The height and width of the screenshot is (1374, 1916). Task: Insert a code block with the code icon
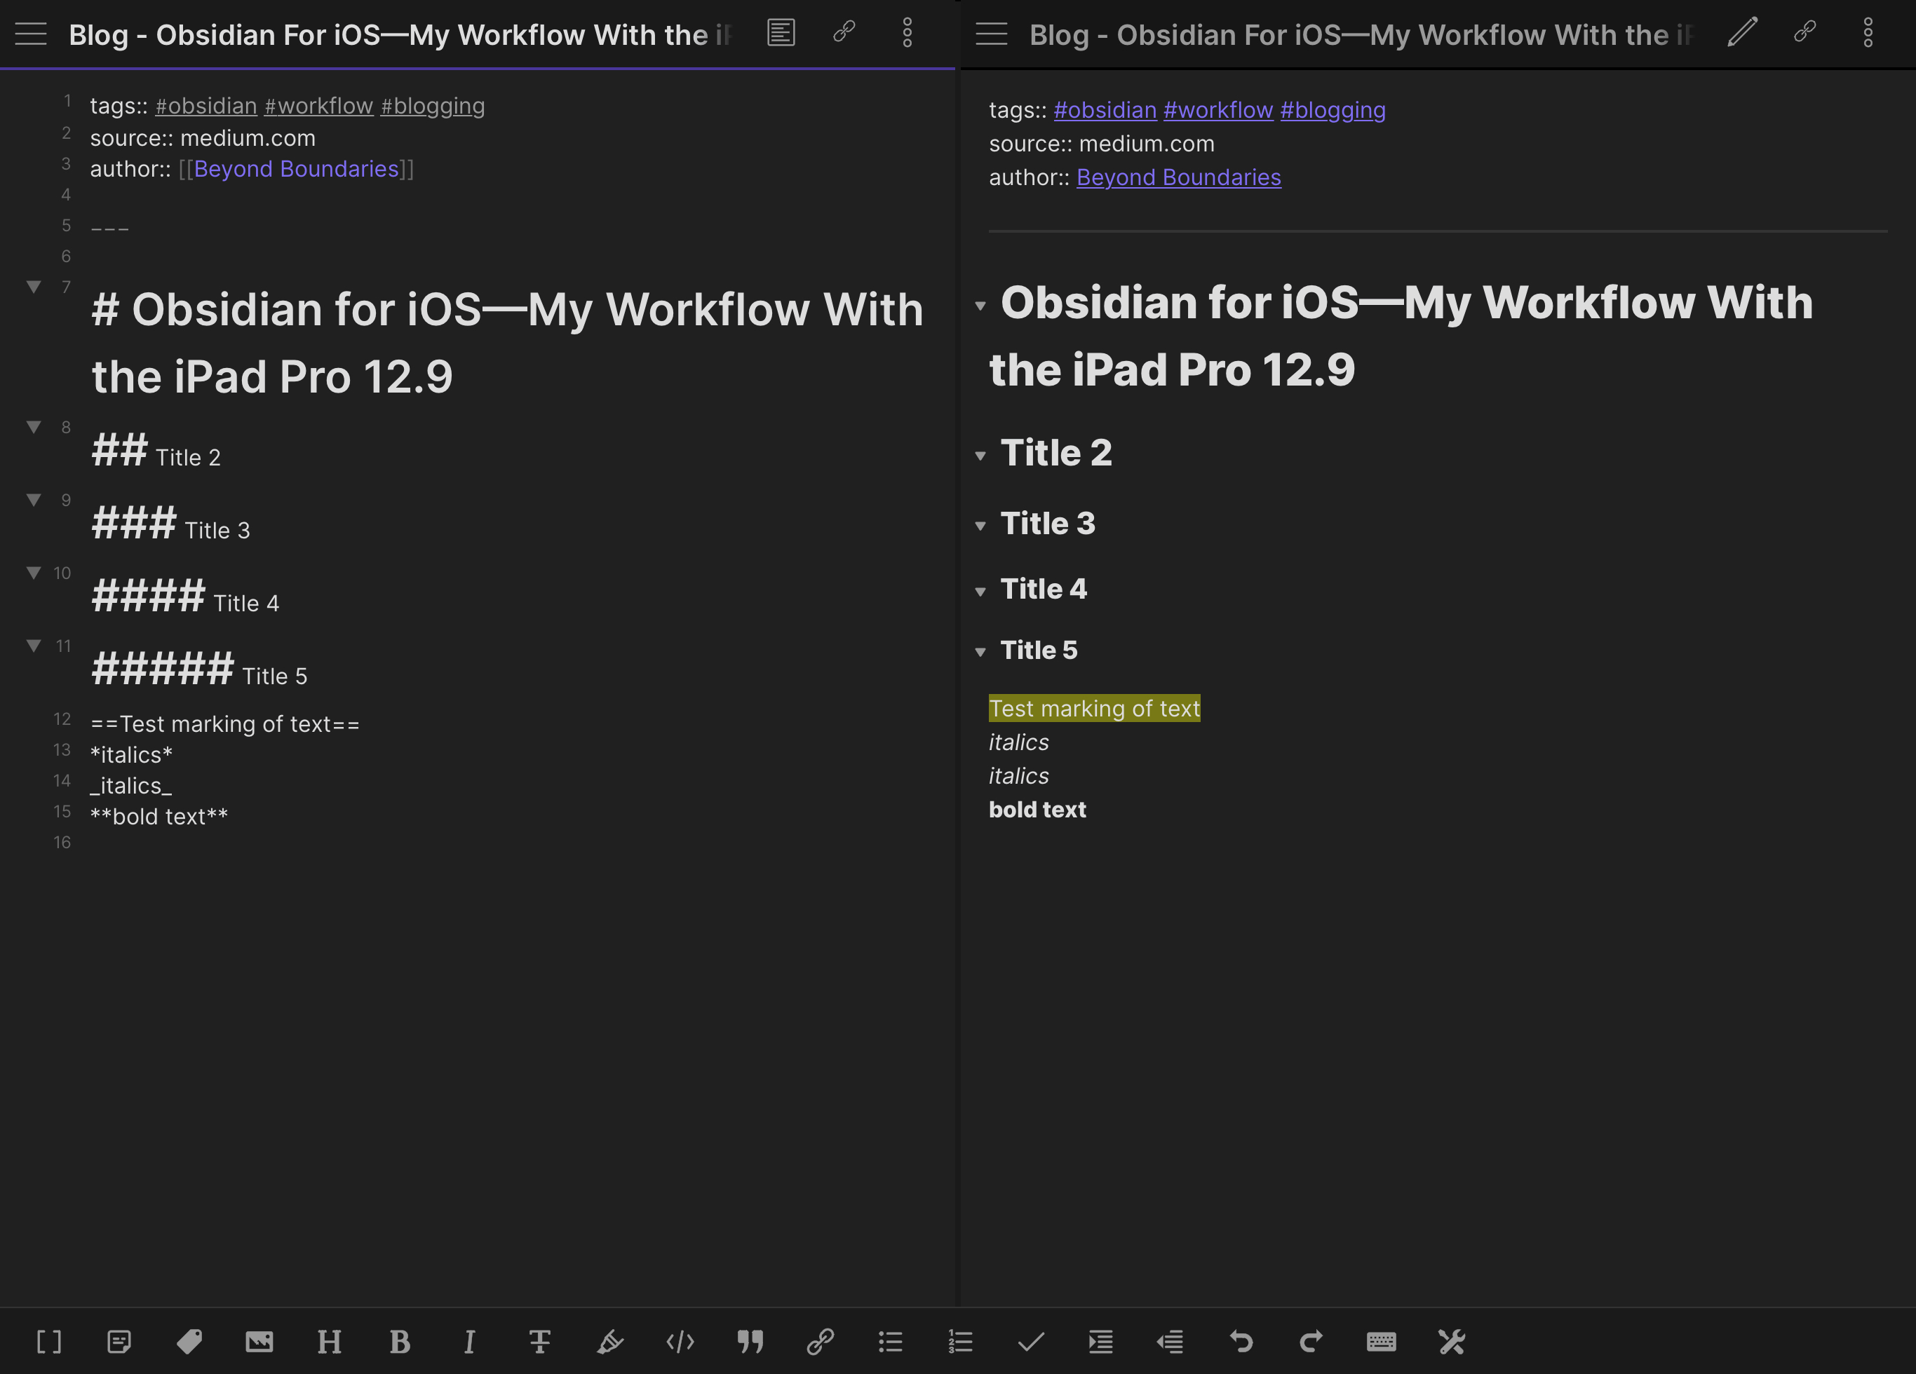click(x=680, y=1342)
